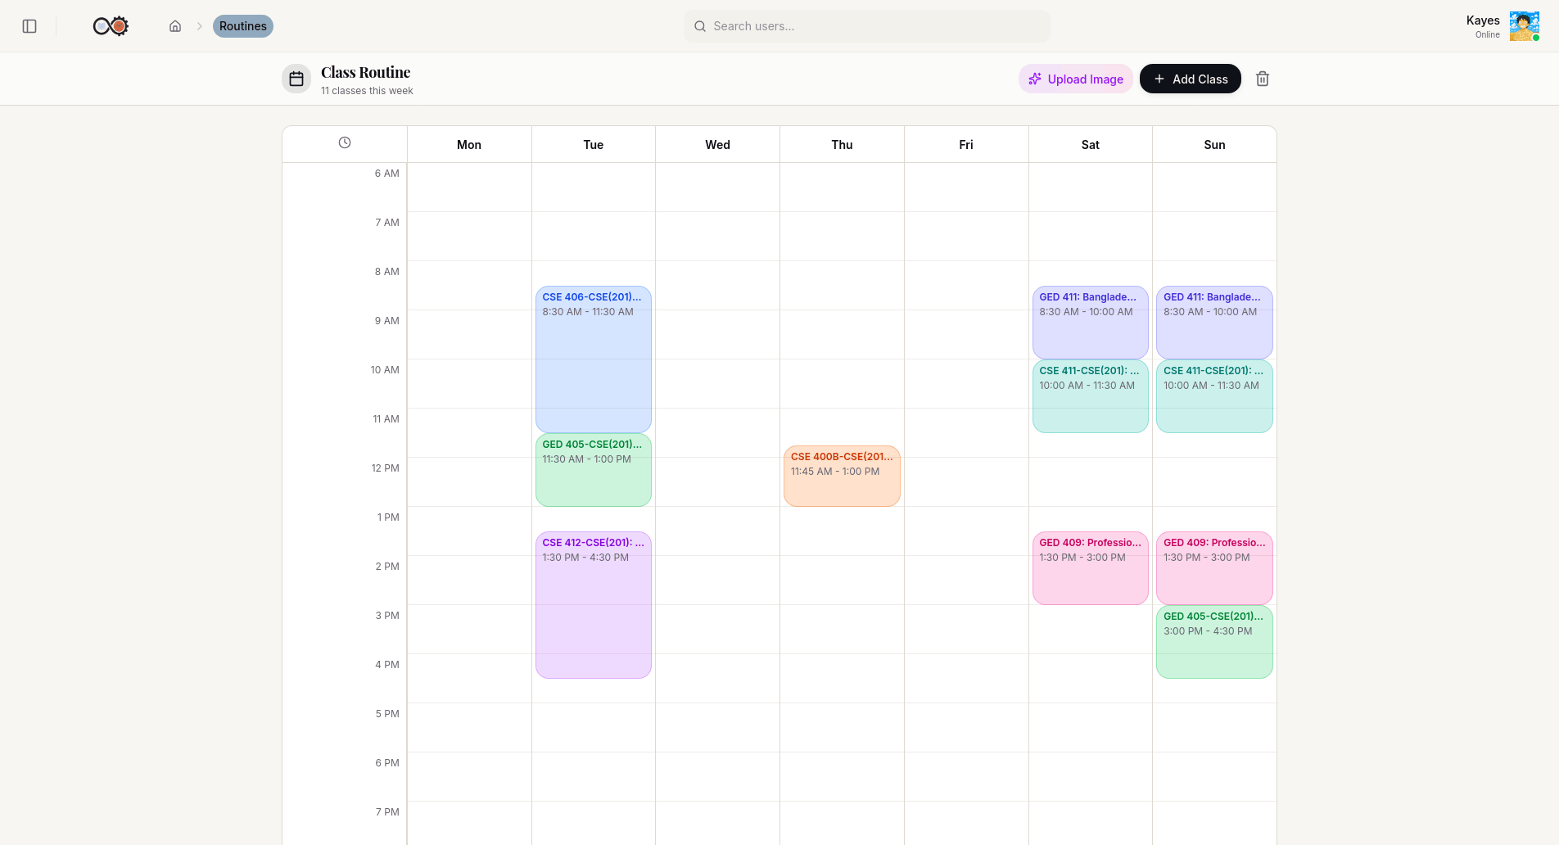
Task: Click the clock icon in grid header
Action: coord(345,142)
